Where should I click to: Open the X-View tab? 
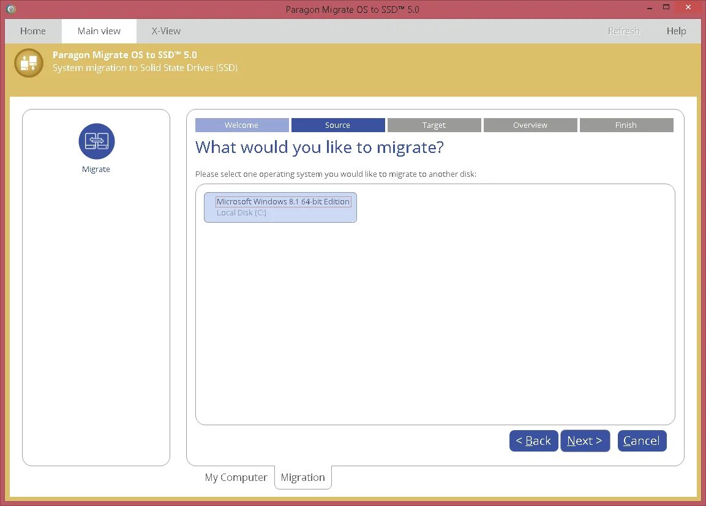pos(166,31)
